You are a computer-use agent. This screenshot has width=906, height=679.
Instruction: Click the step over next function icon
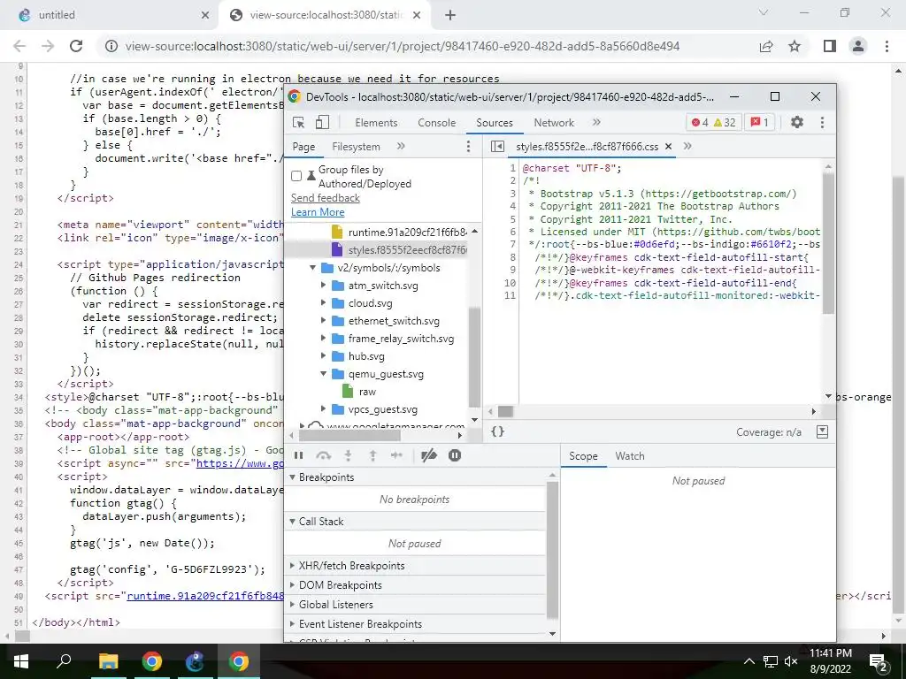tap(324, 455)
